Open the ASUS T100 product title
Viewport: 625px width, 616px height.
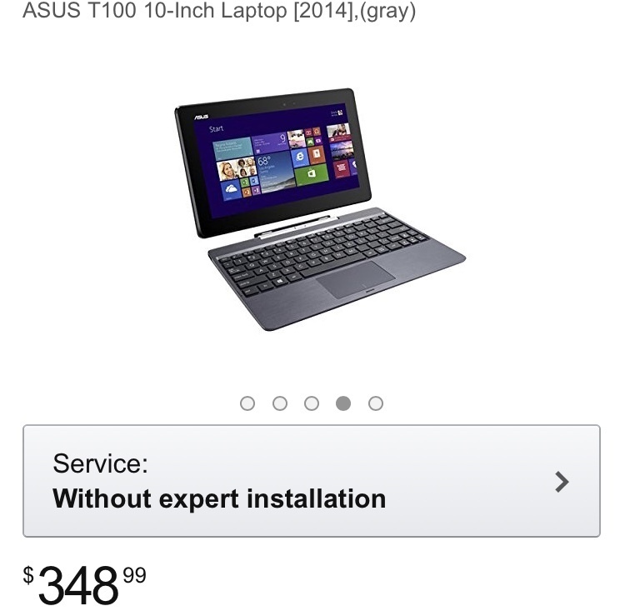point(219,11)
